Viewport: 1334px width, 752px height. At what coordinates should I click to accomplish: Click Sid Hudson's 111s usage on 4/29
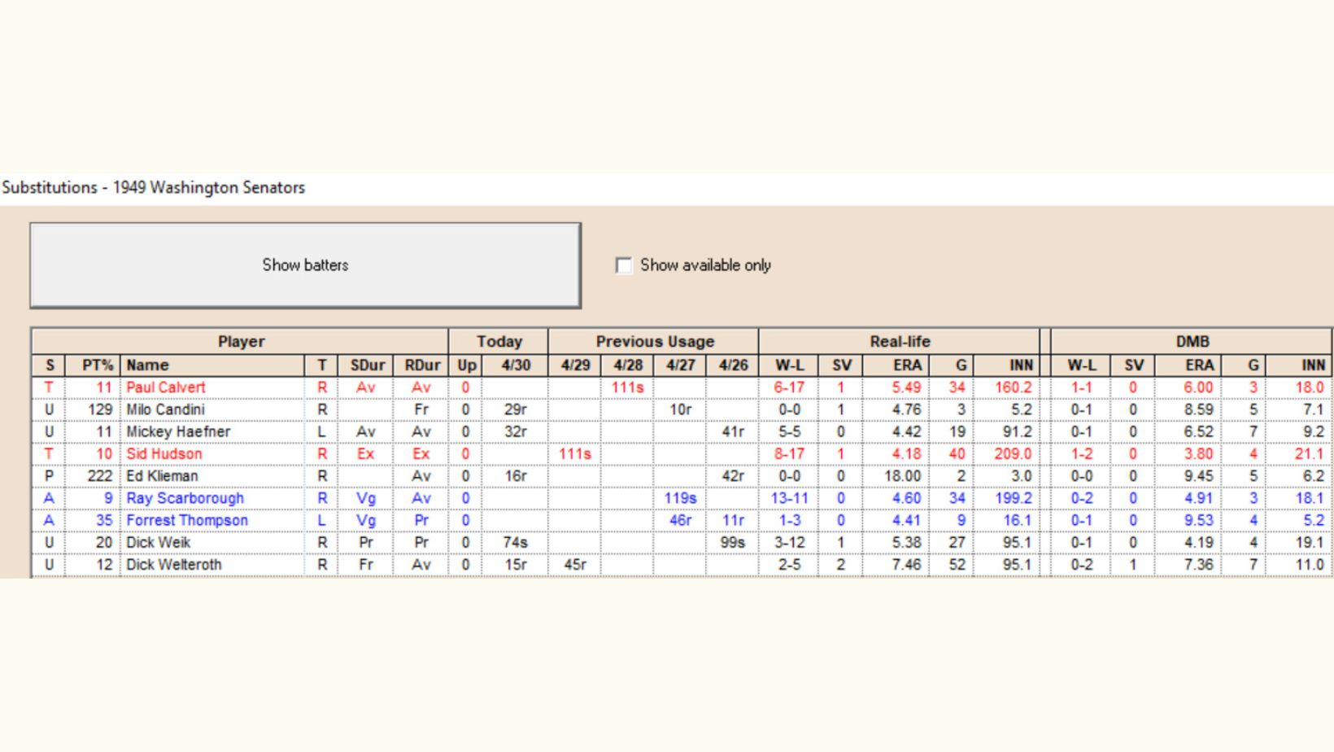coord(575,453)
